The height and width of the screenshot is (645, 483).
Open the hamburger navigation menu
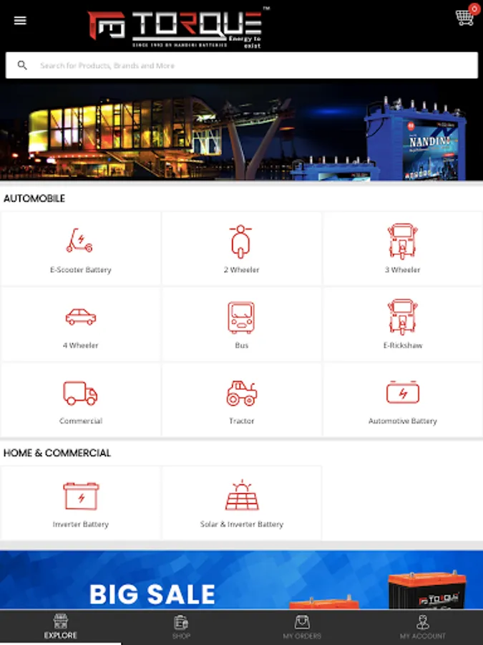click(x=20, y=20)
